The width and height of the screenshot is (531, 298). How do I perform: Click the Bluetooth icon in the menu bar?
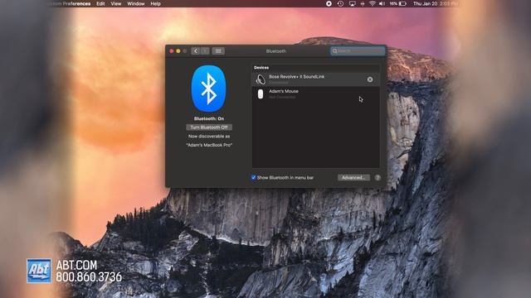[363, 3]
